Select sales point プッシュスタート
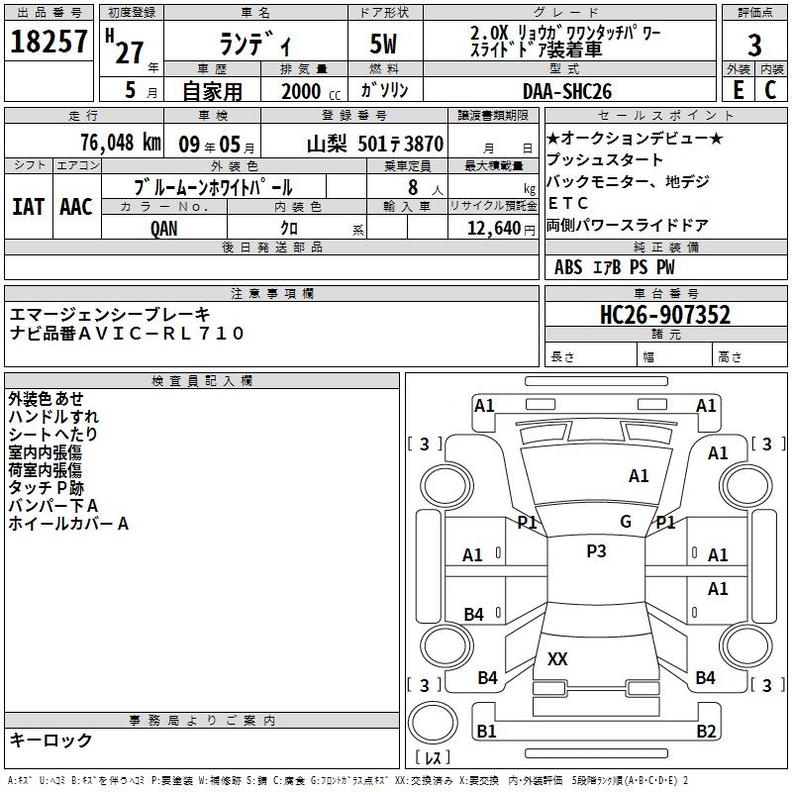792x792 pixels. coord(605,159)
